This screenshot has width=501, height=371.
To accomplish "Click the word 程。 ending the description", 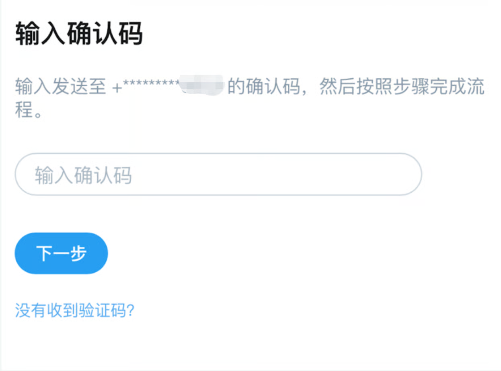I will click(x=29, y=110).
